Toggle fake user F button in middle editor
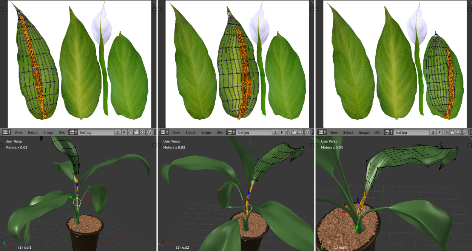472x251 pixels. [282, 132]
